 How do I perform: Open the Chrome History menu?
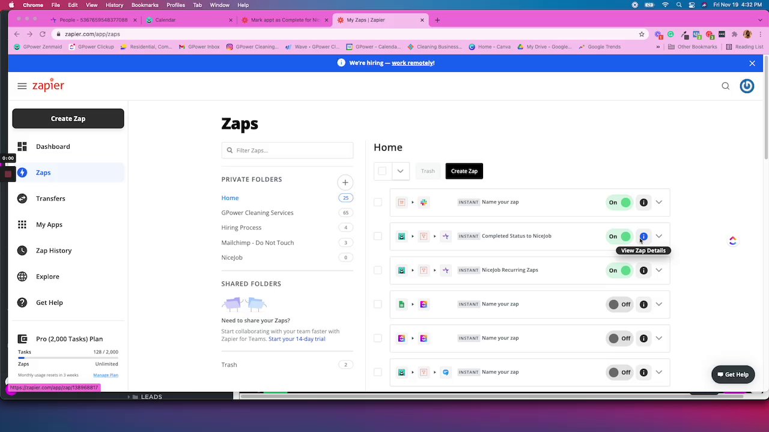point(114,5)
